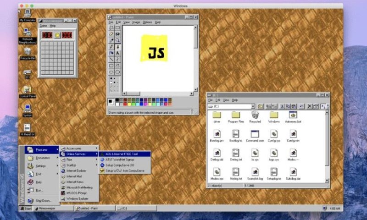Click the Delete icon in Explorer toolbar

[309, 106]
